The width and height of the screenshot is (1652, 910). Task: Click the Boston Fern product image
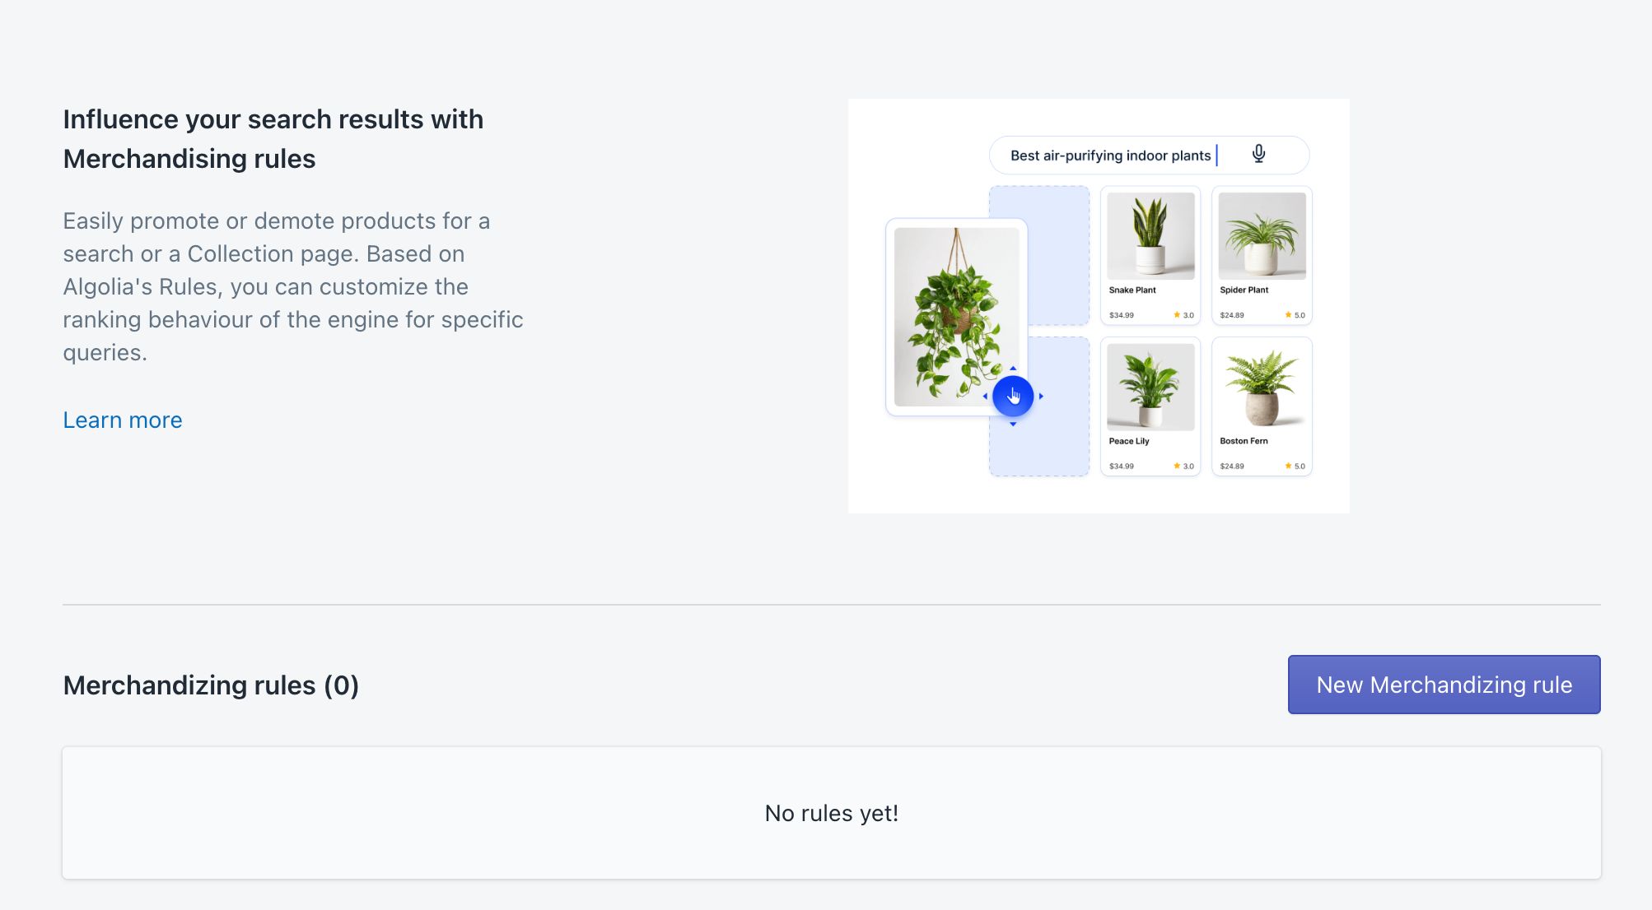click(1261, 387)
